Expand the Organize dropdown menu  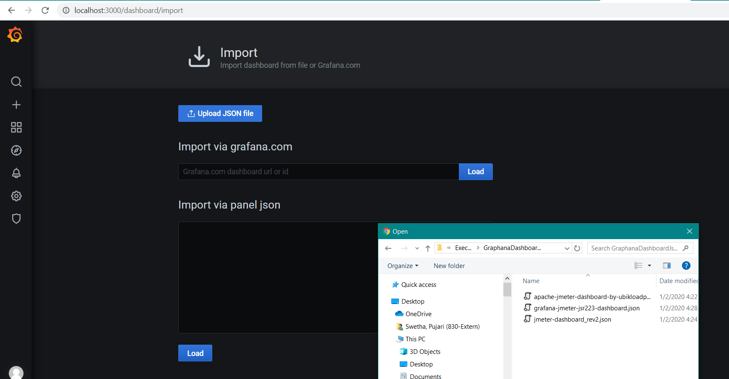(x=403, y=266)
